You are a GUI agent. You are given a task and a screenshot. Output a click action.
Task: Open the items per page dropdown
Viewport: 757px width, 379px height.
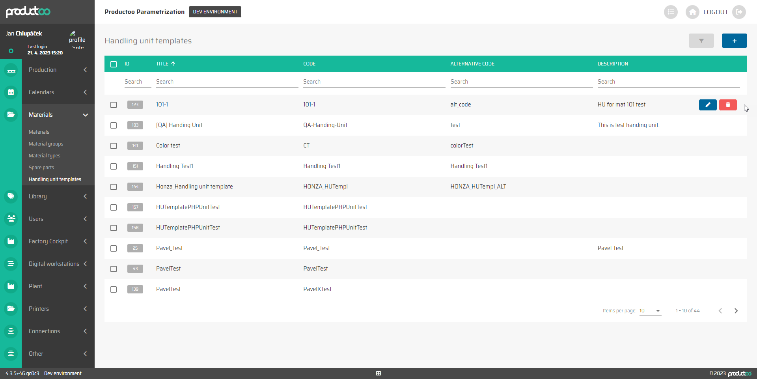click(x=650, y=311)
